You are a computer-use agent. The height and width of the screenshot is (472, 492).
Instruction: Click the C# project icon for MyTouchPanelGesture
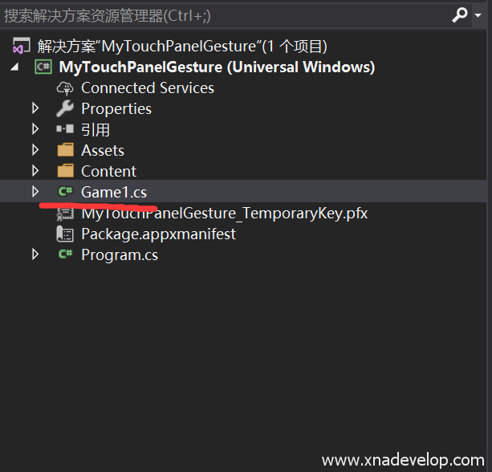(44, 67)
